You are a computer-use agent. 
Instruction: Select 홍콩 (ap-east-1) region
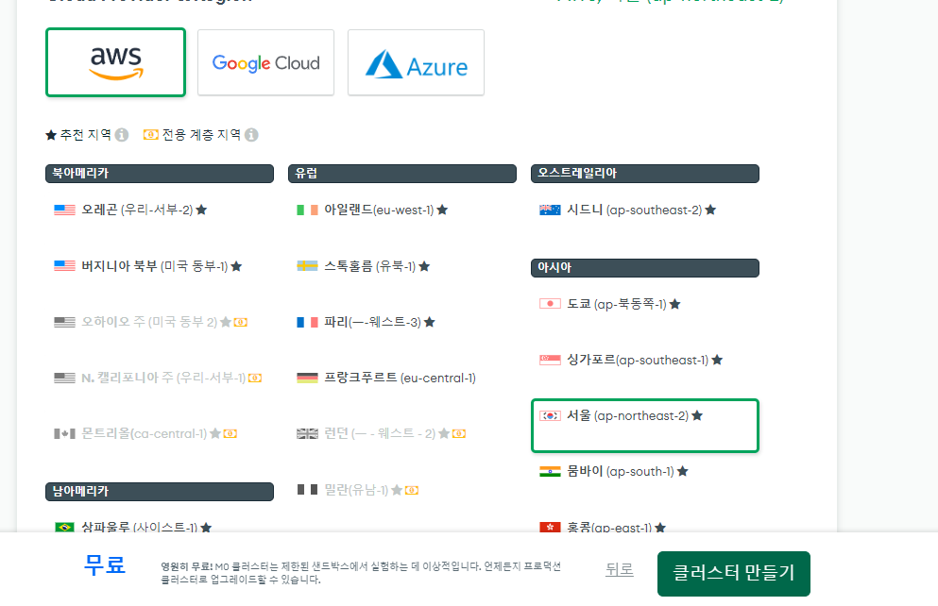coord(603,527)
